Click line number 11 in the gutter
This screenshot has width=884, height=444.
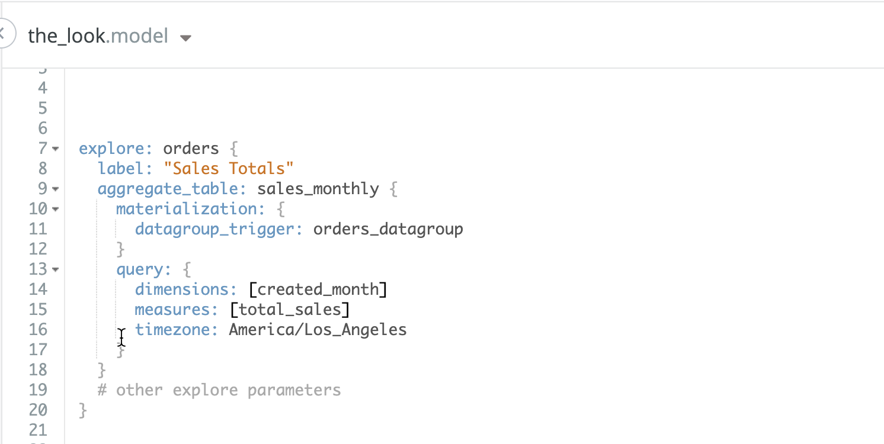coord(38,229)
